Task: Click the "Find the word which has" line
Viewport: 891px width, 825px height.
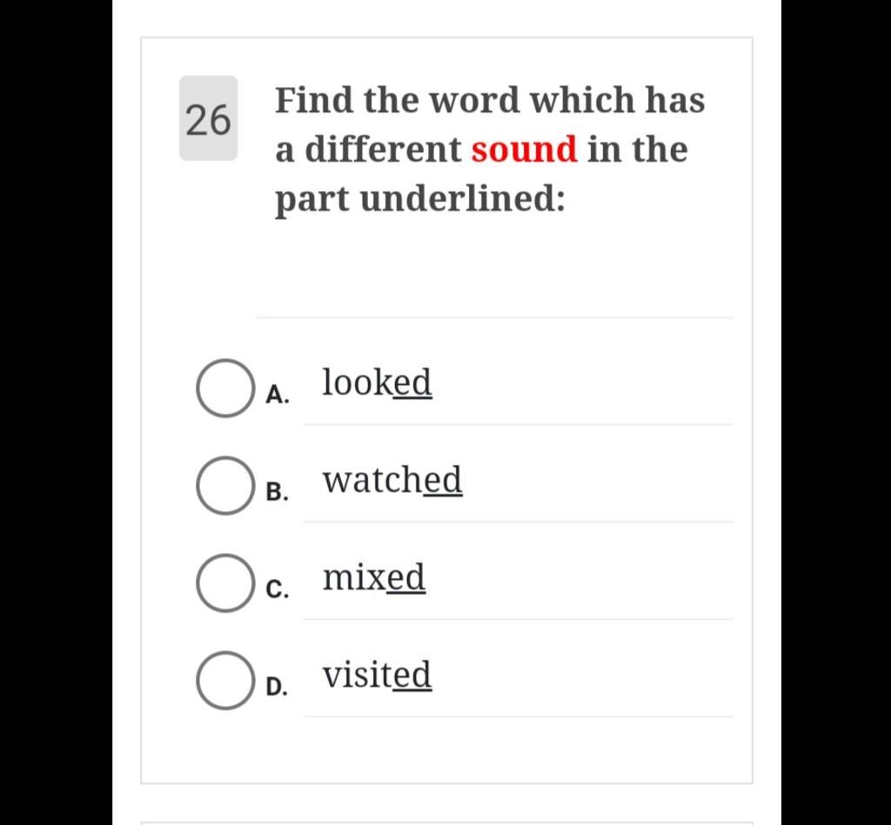Action: 490,100
